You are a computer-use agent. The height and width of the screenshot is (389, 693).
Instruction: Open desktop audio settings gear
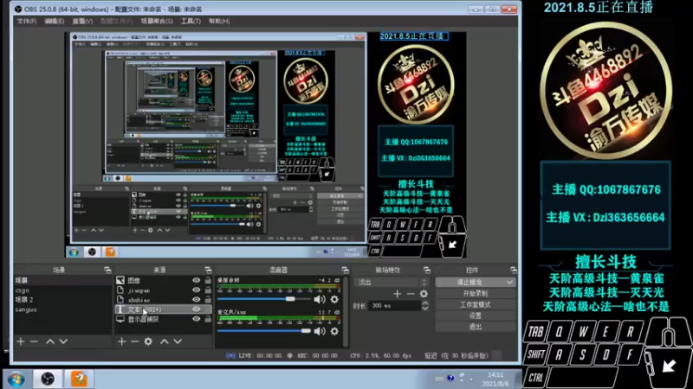[334, 299]
